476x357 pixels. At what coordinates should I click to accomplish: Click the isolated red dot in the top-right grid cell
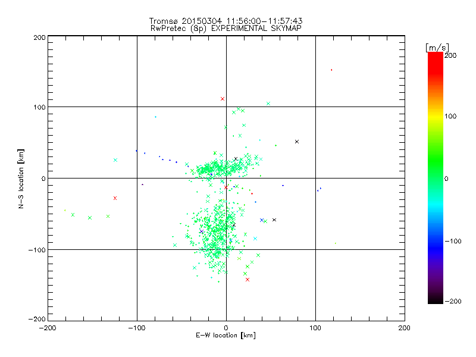[331, 70]
